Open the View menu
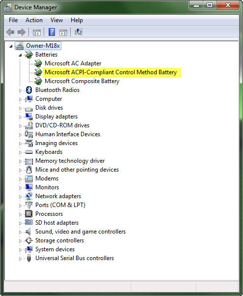 [56, 20]
